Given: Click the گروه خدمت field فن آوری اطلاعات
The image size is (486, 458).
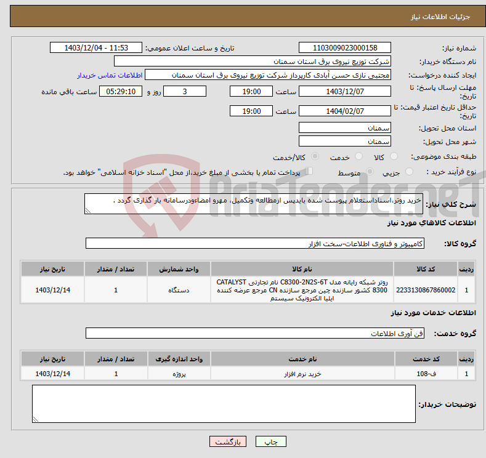Looking at the screenshot, I should pyautogui.click(x=255, y=333).
